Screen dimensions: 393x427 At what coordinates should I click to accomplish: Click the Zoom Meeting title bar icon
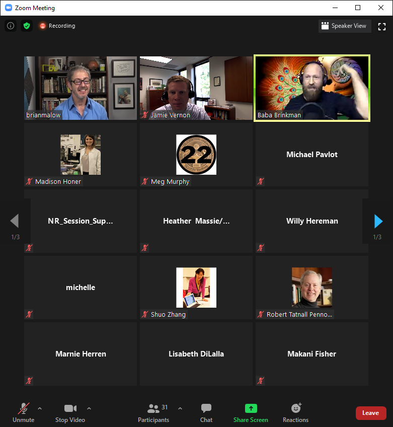click(x=9, y=8)
